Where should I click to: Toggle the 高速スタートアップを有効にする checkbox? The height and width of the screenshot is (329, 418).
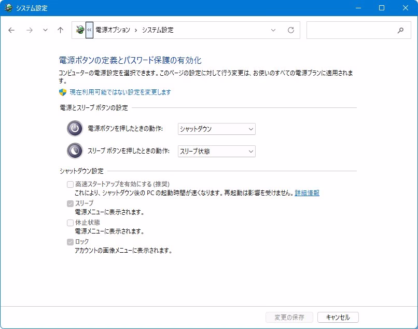[x=70, y=184]
